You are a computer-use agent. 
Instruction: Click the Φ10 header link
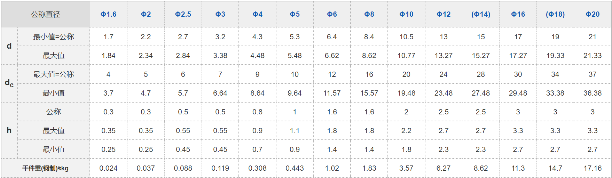point(407,14)
